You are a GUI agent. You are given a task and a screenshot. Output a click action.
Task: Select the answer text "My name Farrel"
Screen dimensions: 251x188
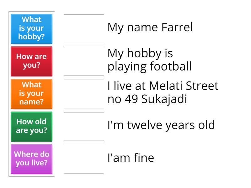151,28
